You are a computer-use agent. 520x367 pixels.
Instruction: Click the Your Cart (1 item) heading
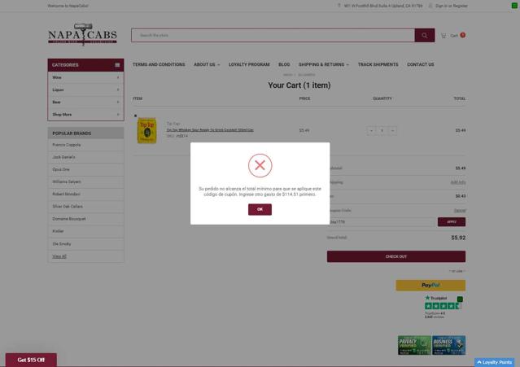299,85
